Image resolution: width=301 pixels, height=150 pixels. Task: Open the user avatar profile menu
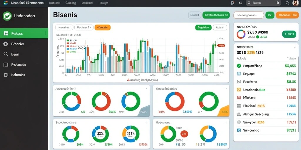pyautogui.click(x=296, y=3)
